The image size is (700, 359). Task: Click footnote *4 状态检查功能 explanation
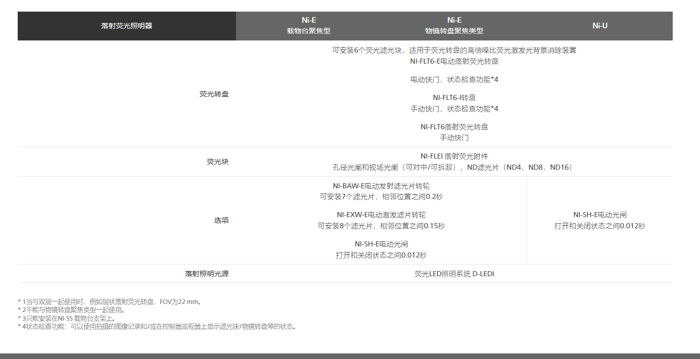click(157, 326)
